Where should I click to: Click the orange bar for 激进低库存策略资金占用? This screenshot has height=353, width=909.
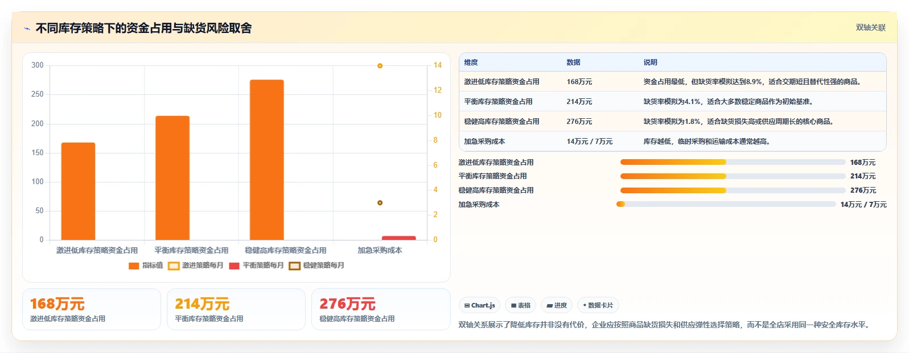coord(78,191)
